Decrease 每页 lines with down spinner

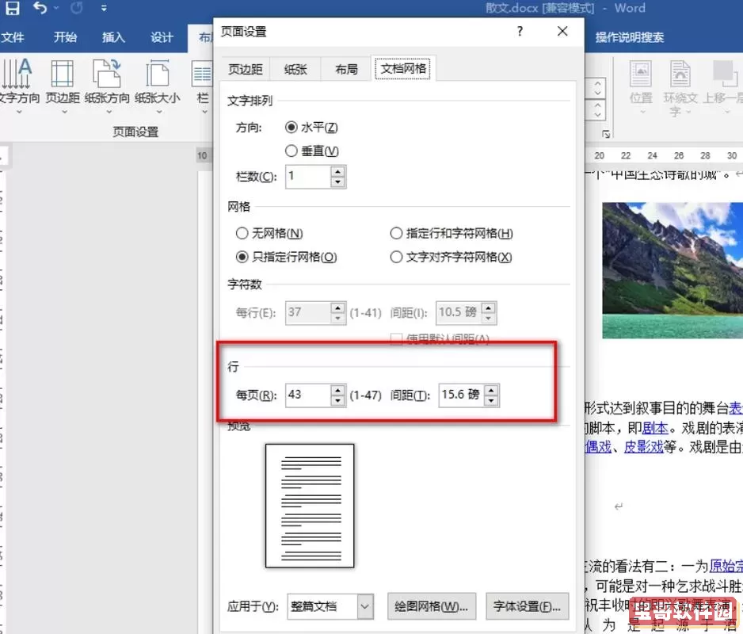coord(337,401)
